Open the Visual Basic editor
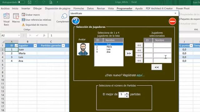The height and width of the screenshot is (112, 200). (6, 19)
